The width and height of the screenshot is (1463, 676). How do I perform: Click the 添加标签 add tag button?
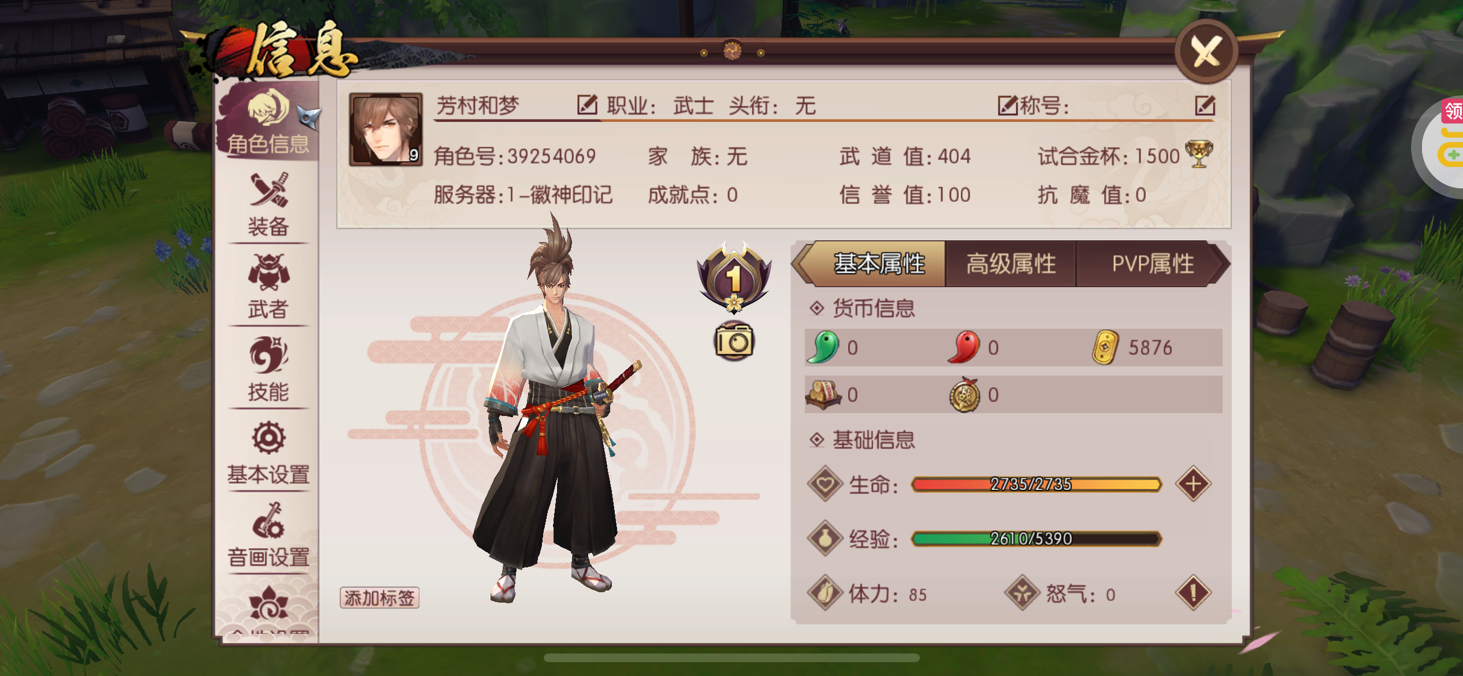[379, 597]
